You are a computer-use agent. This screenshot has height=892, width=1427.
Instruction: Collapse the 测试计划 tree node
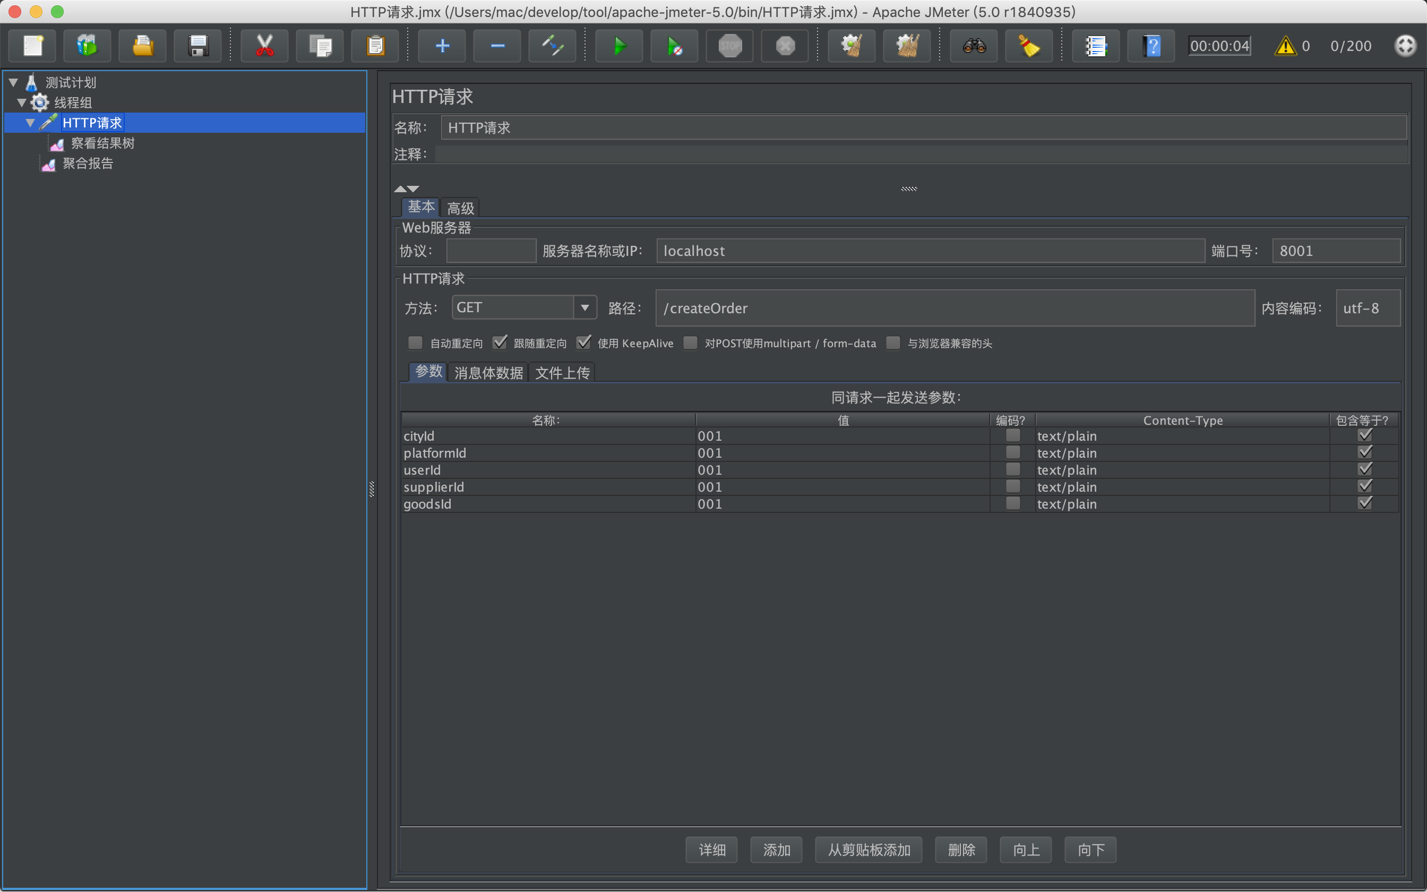click(x=13, y=83)
